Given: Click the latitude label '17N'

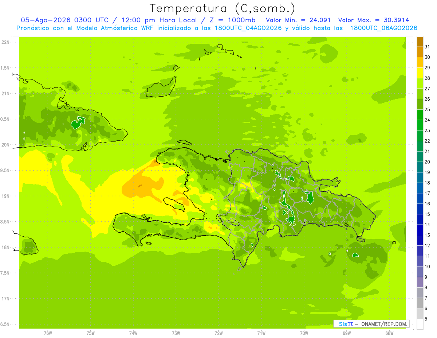Looking at the screenshot, I should click(5, 299).
